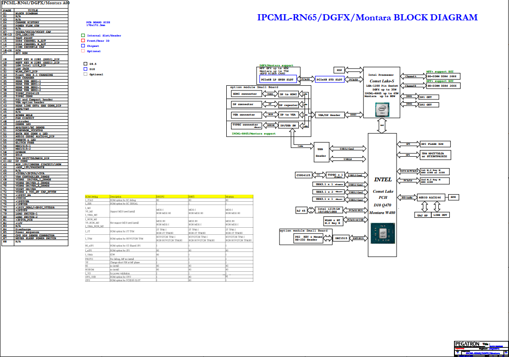This screenshot has width=509, height=357.
Task: Select the DP2 OUT block
Action: point(429,105)
